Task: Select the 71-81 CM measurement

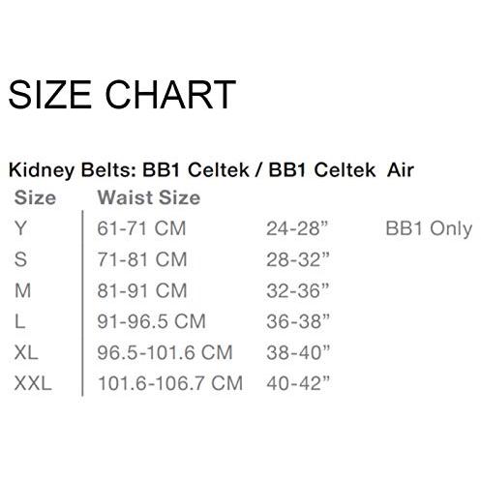Action: [x=142, y=259]
